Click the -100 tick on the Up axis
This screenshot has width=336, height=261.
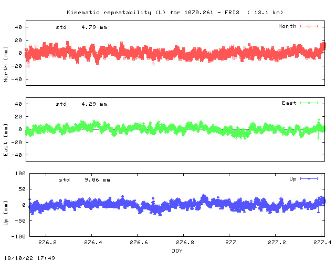point(18,236)
